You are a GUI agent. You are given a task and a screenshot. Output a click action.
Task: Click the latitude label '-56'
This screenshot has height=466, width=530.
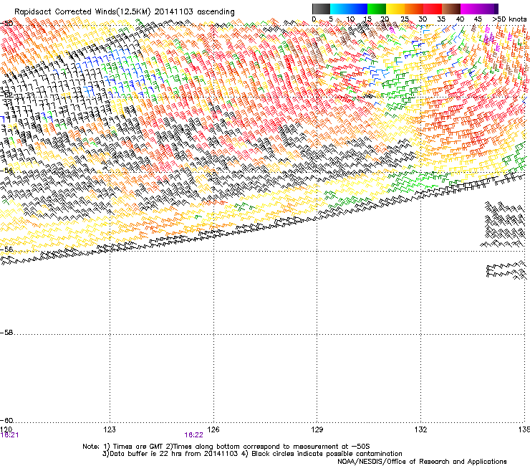click(x=6, y=249)
